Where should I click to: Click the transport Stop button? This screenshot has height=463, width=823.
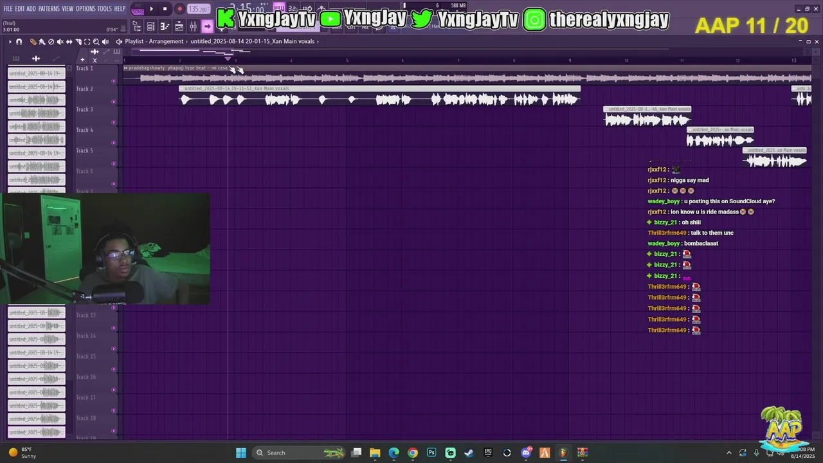click(x=165, y=9)
